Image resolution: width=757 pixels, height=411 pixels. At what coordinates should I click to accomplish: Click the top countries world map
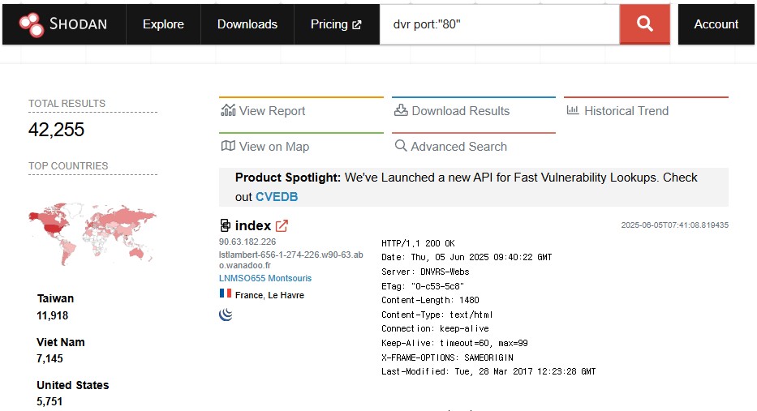pos(92,233)
